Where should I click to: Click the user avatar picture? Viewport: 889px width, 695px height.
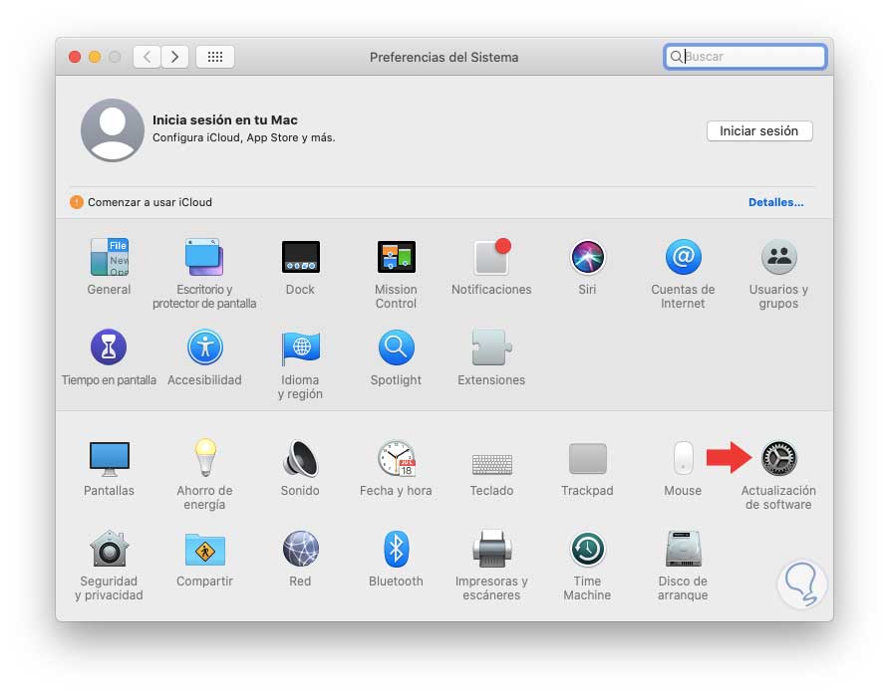click(113, 130)
